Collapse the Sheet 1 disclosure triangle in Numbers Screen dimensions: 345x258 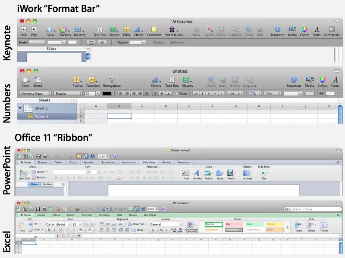[x=20, y=108]
